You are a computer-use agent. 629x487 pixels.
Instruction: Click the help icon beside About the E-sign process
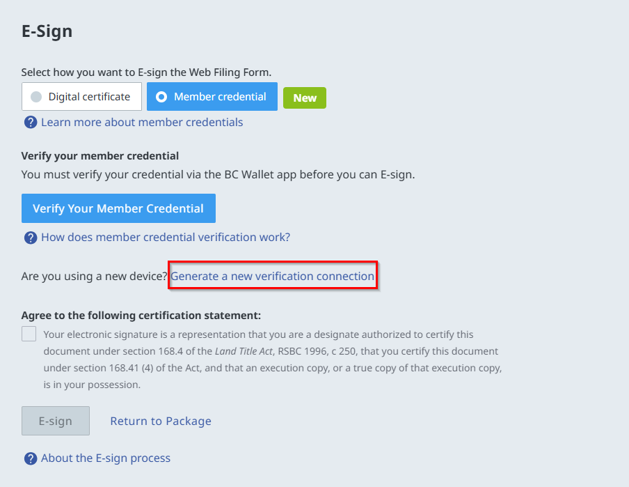pos(30,458)
